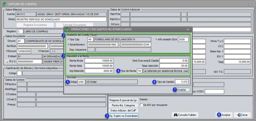
Task: Click the Registrar Documento button
Action: [35, 25]
